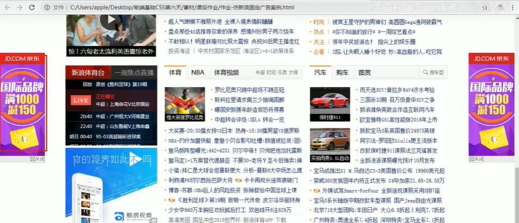Open headline 雨天选SUV!普拉多RAV4涉水考验
The image size is (519, 223).
coord(397,90)
